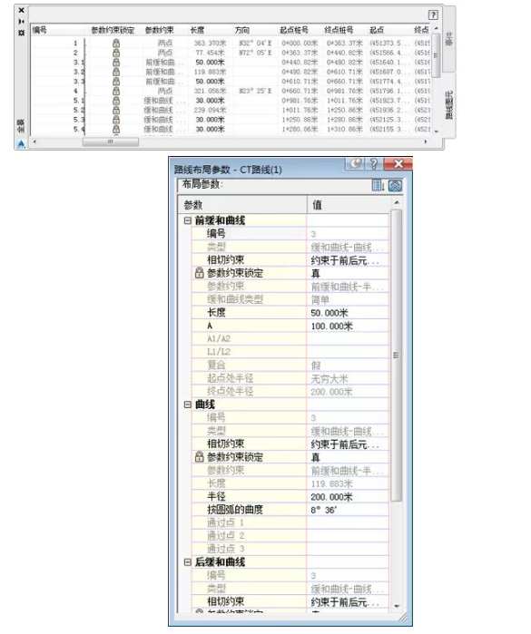The width and height of the screenshot is (531, 634).
Task: Toggle the lock icon for entity row 5.4
Action: coord(116,129)
